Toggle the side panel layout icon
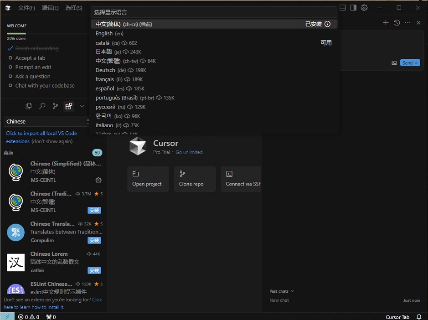 [354, 8]
